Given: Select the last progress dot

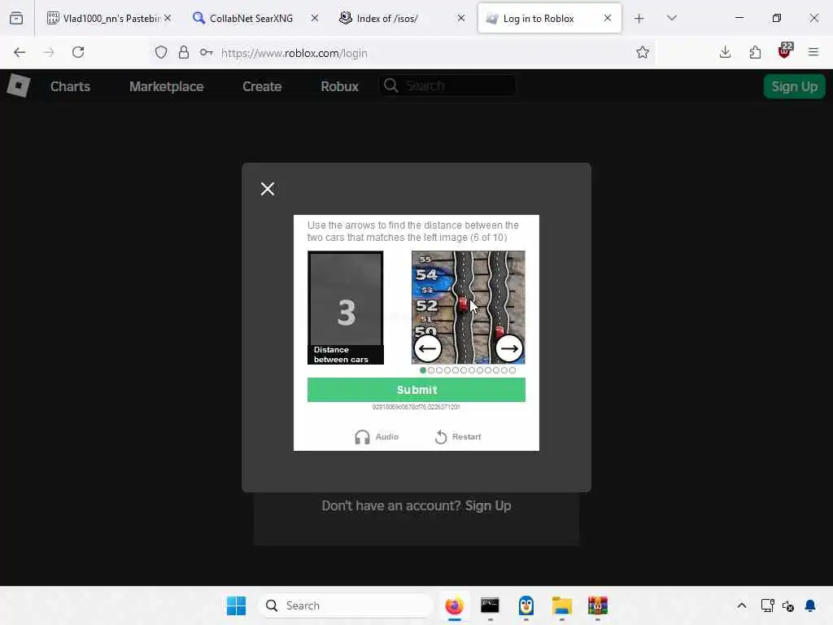Looking at the screenshot, I should pyautogui.click(x=512, y=370).
